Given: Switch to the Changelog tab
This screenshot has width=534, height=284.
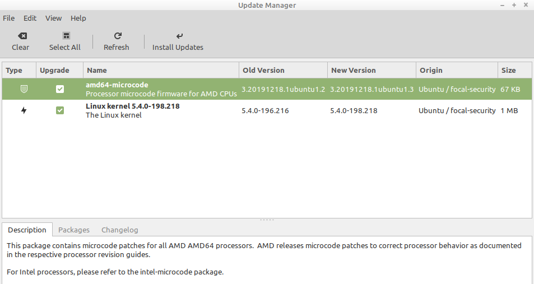Looking at the screenshot, I should [x=119, y=230].
